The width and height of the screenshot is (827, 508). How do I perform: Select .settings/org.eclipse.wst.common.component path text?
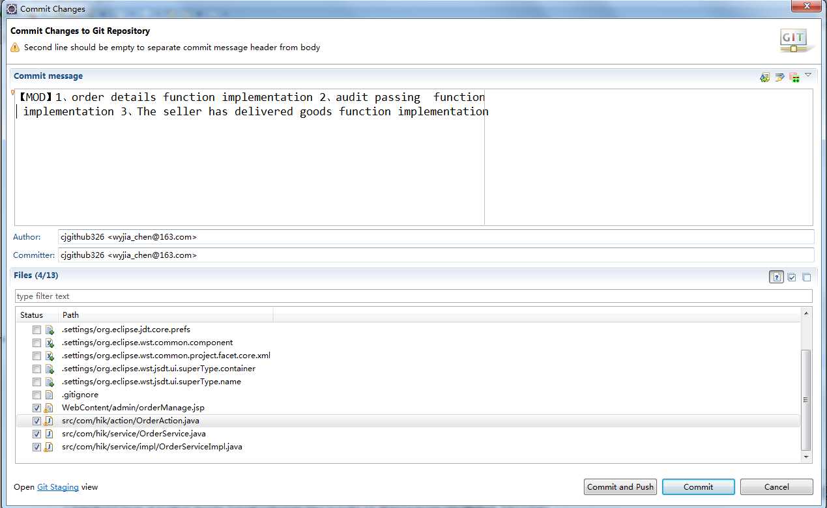pyautogui.click(x=147, y=343)
